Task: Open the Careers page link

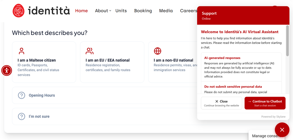Action: (x=188, y=11)
